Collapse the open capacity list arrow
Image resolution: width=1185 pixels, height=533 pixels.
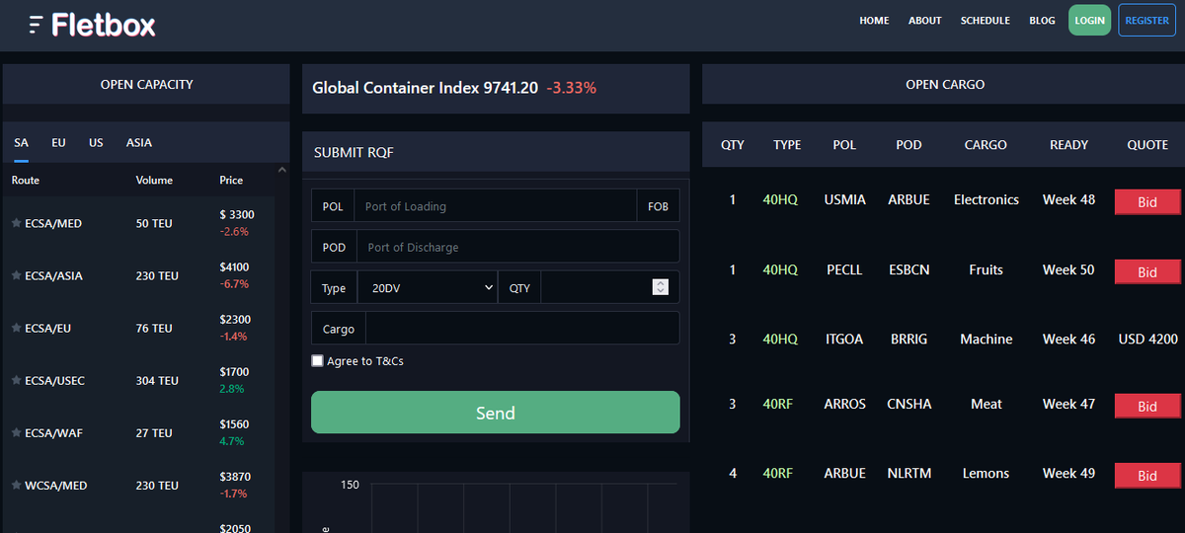(x=281, y=171)
